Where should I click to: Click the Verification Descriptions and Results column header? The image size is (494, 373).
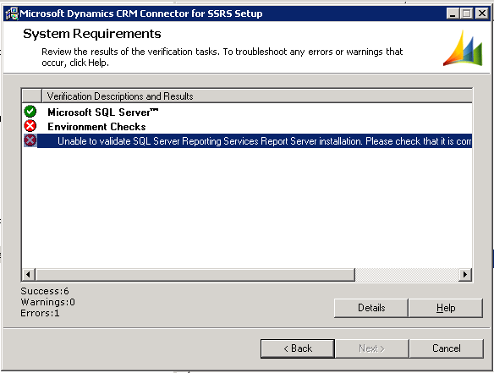(x=257, y=96)
